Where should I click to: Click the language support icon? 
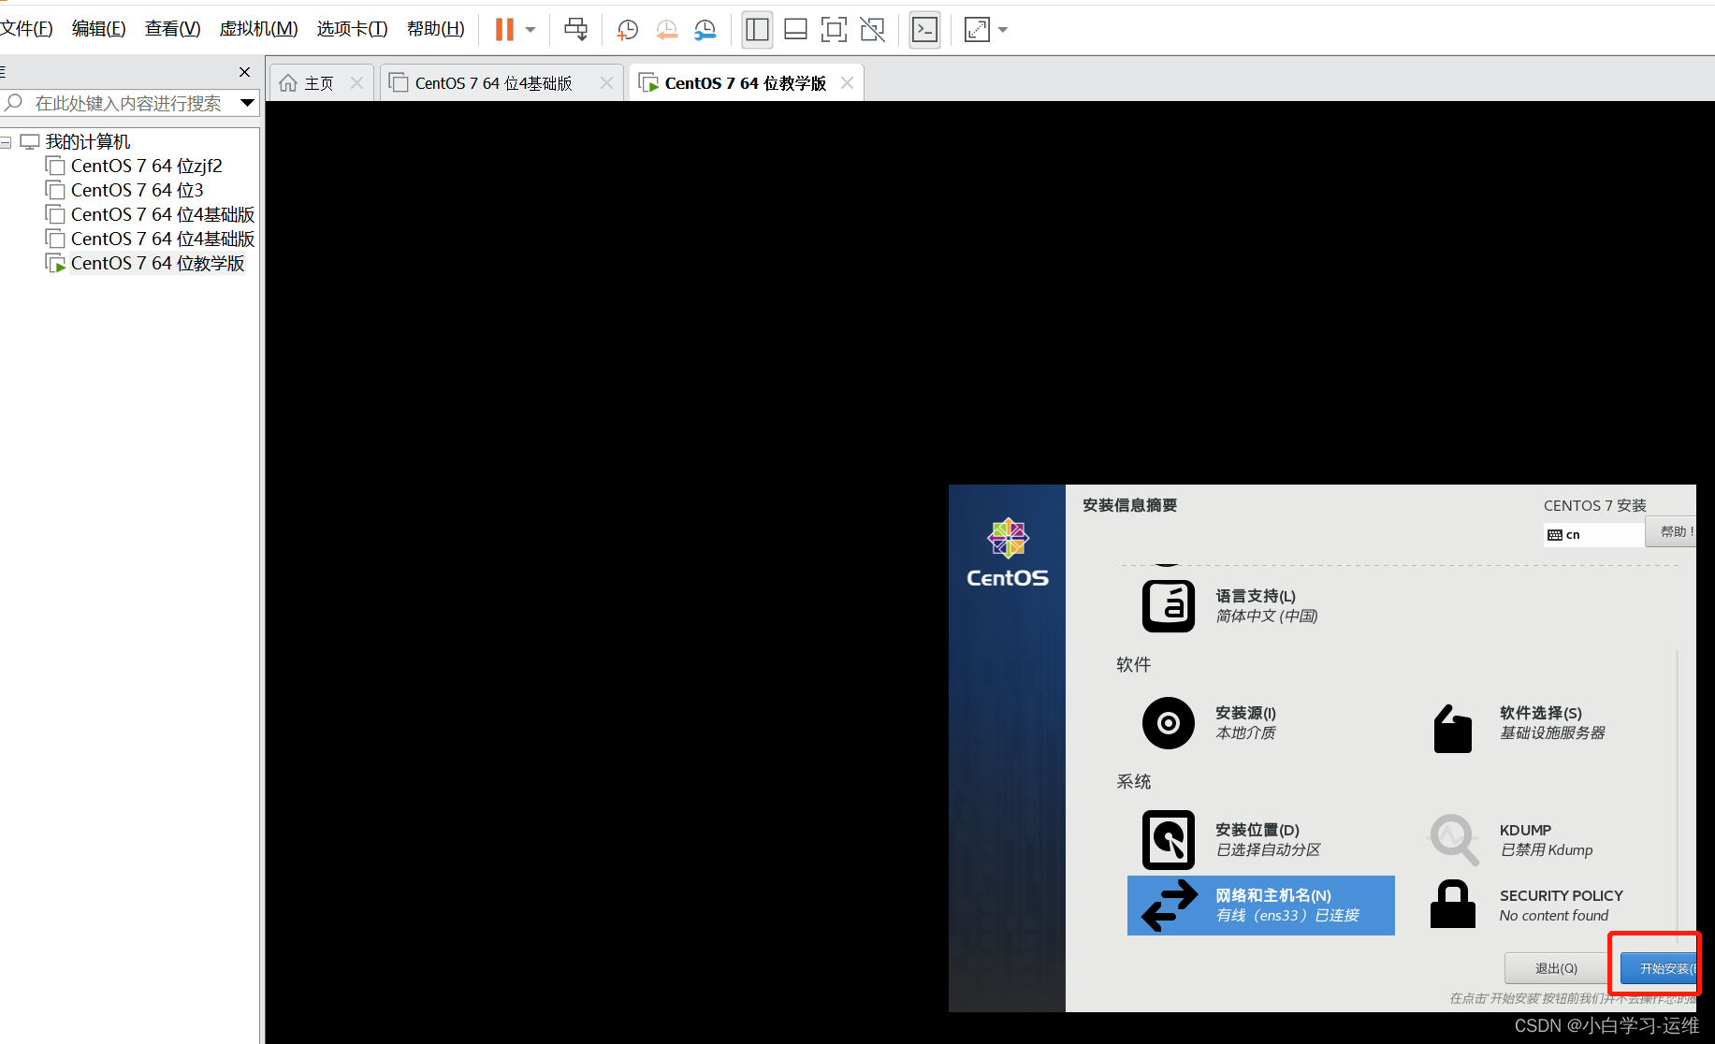tap(1168, 606)
